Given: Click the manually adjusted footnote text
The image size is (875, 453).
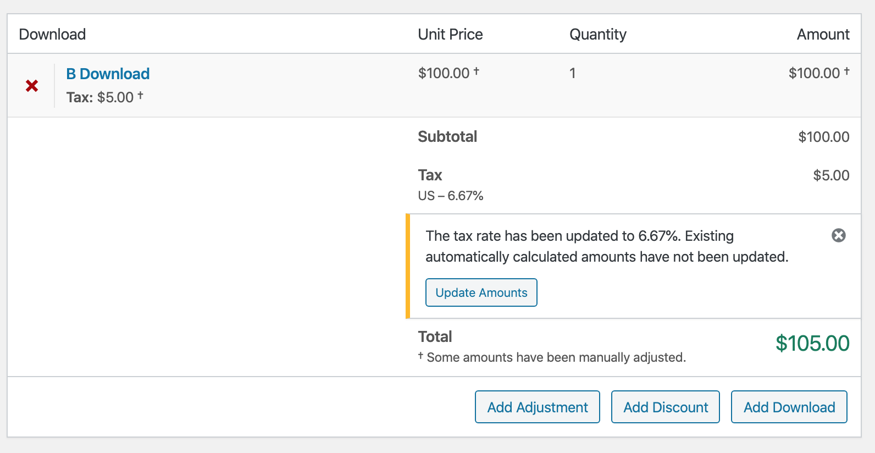Looking at the screenshot, I should (552, 357).
